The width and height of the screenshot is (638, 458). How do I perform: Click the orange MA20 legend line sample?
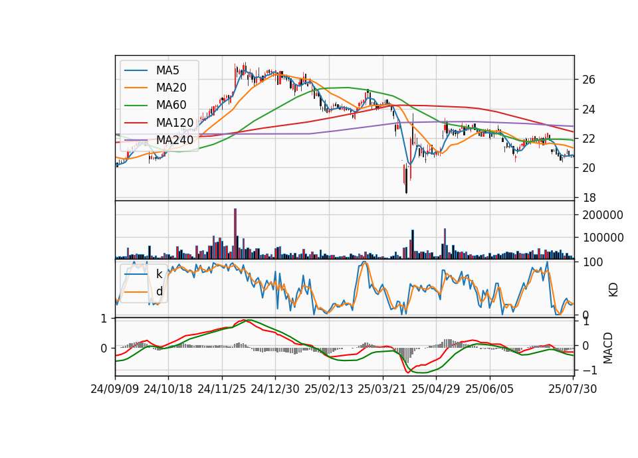pos(136,88)
